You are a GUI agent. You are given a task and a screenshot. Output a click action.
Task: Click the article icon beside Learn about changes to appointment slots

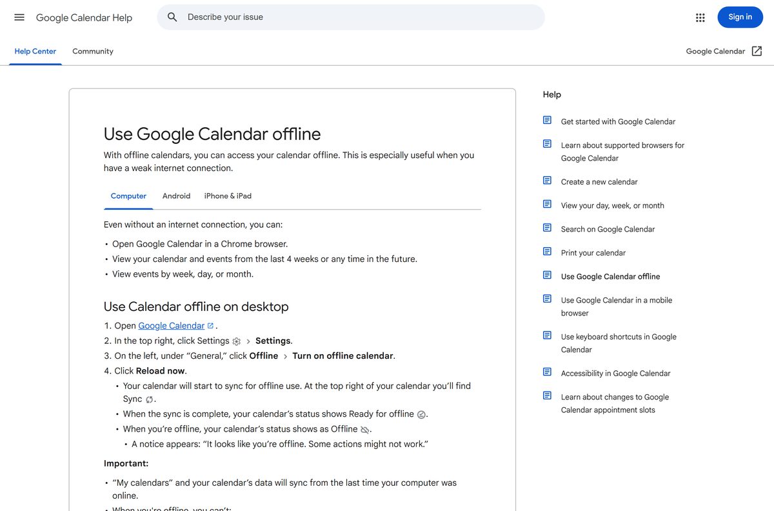point(547,396)
